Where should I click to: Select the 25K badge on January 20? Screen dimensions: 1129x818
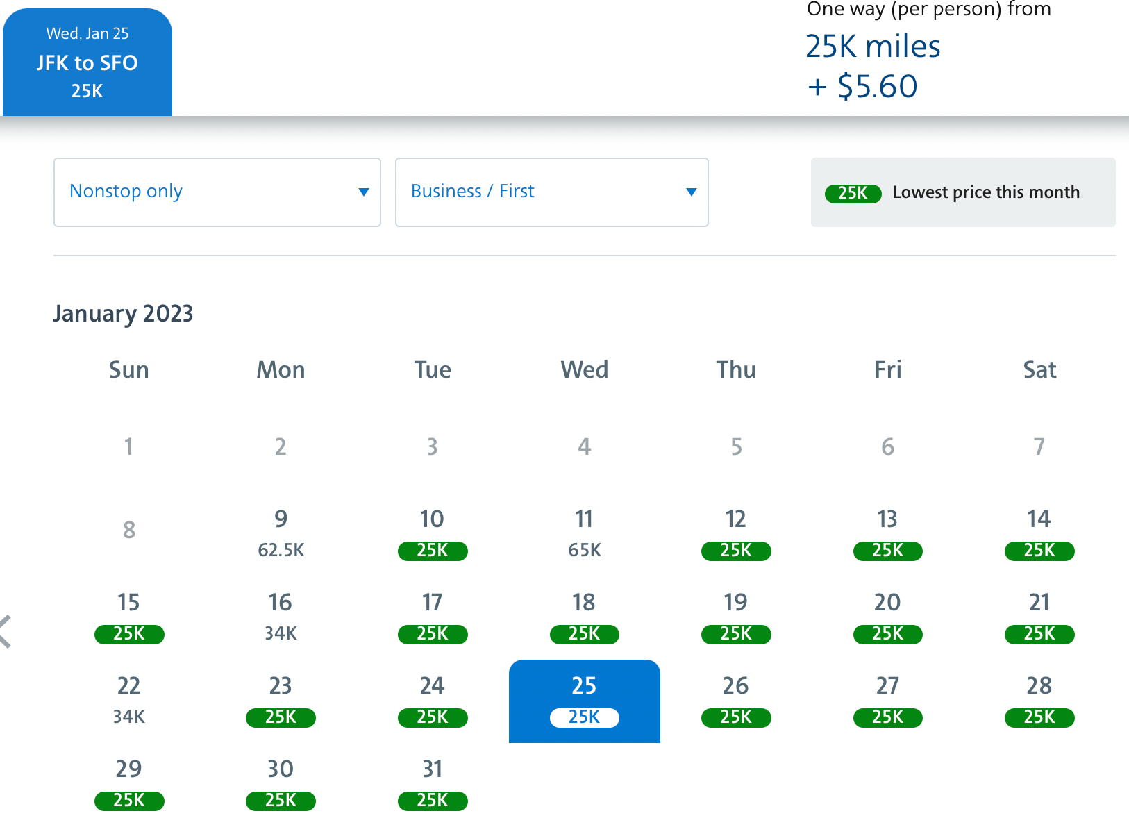coord(887,634)
